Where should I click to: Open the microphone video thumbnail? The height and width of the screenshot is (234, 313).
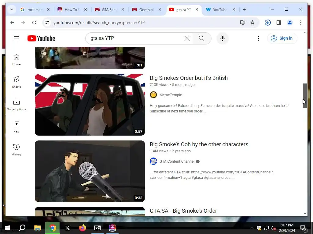90,171
